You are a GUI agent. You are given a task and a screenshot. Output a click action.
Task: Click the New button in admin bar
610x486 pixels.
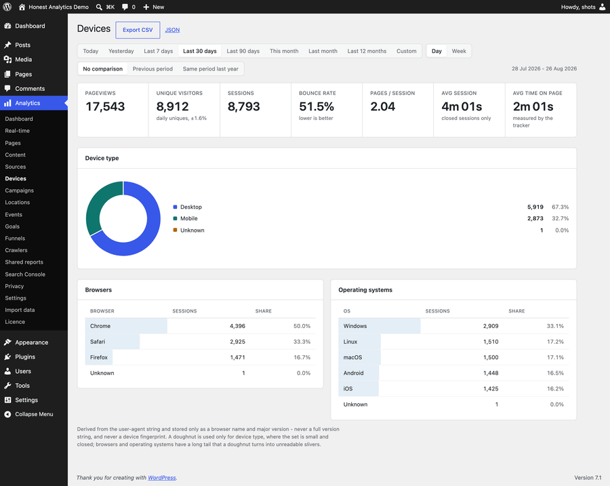(x=154, y=7)
